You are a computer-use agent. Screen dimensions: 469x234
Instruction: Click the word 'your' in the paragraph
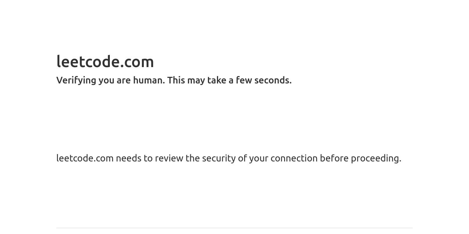click(259, 158)
